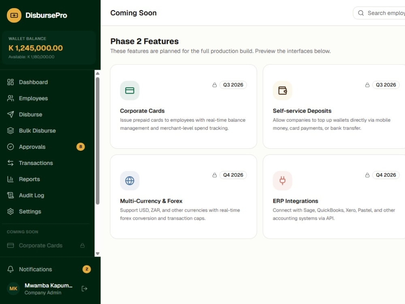Click the wallet balance K 1,245,000.00
405x304 pixels.
coord(36,48)
